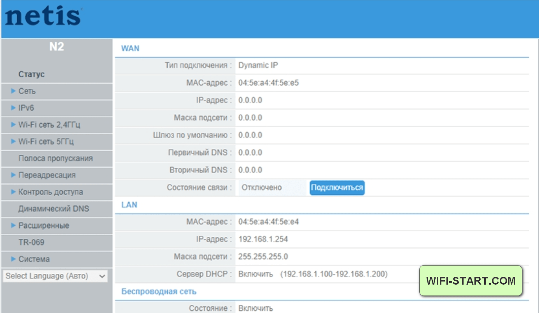Click the Шлюз по умолчанию value 0.0.0.0

click(250, 135)
